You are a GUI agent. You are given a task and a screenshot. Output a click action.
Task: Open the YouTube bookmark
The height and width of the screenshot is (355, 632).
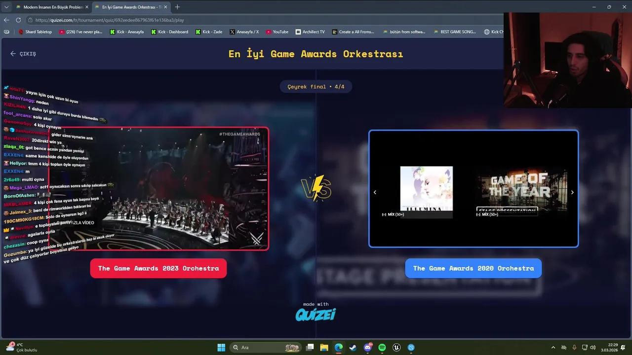pos(277,32)
